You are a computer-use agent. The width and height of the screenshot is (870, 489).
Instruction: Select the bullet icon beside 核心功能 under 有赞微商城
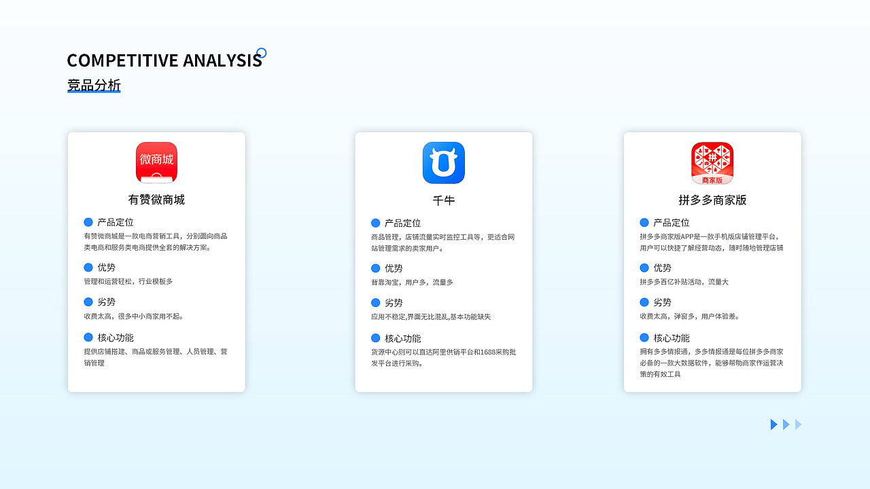pos(88,337)
